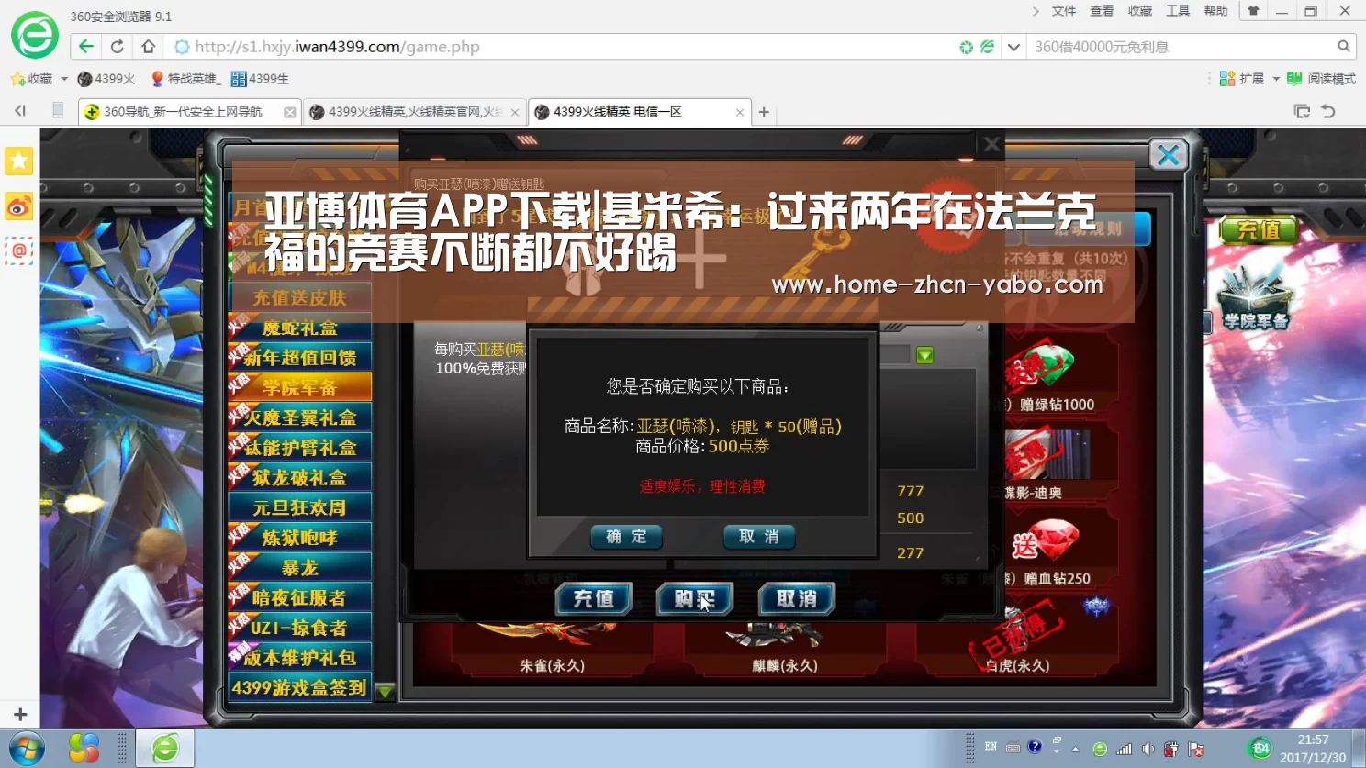Close the game shop panel X
This screenshot has height=768, width=1366.
1169,155
